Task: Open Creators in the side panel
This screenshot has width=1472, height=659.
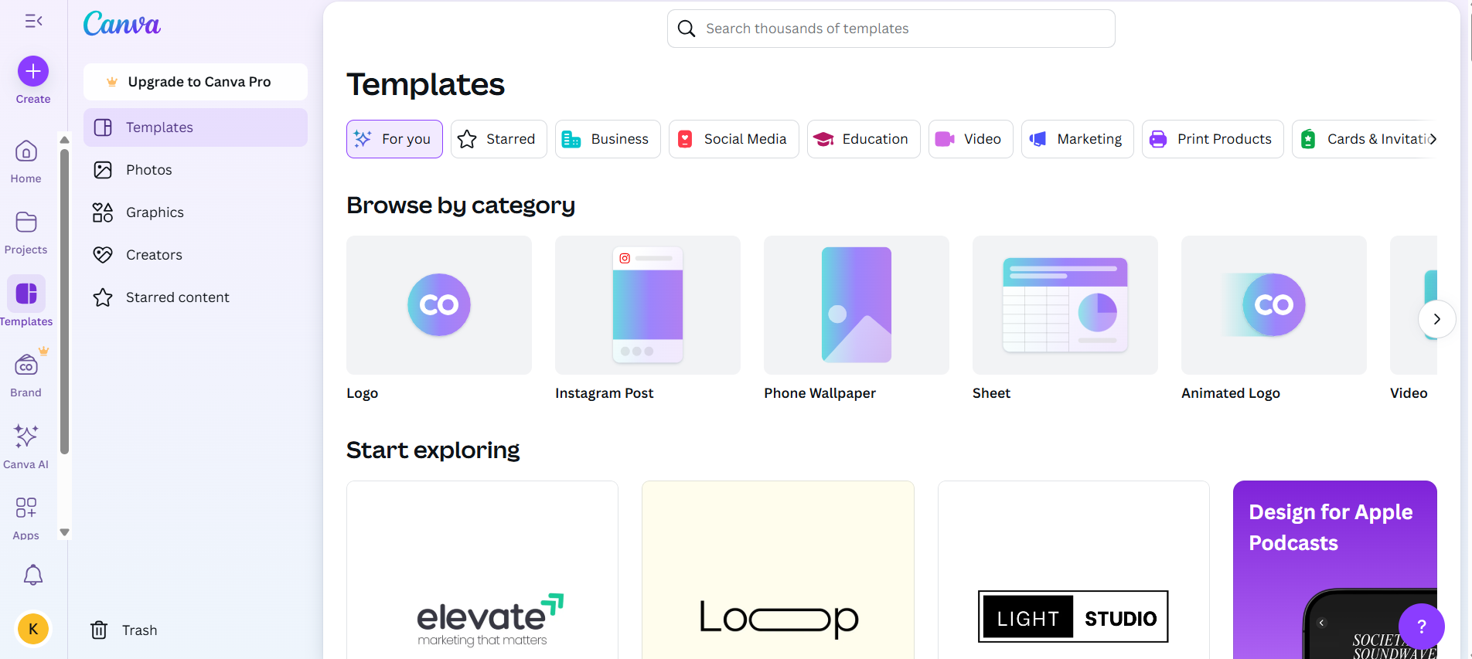Action: 196,255
